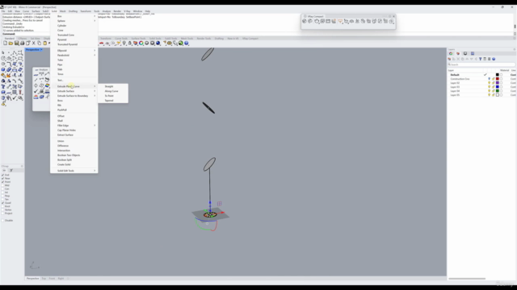This screenshot has height=290, width=517.
Task: Click the orange-highlighted icon in V-Ray Compact toolbar
Action: pos(340,21)
